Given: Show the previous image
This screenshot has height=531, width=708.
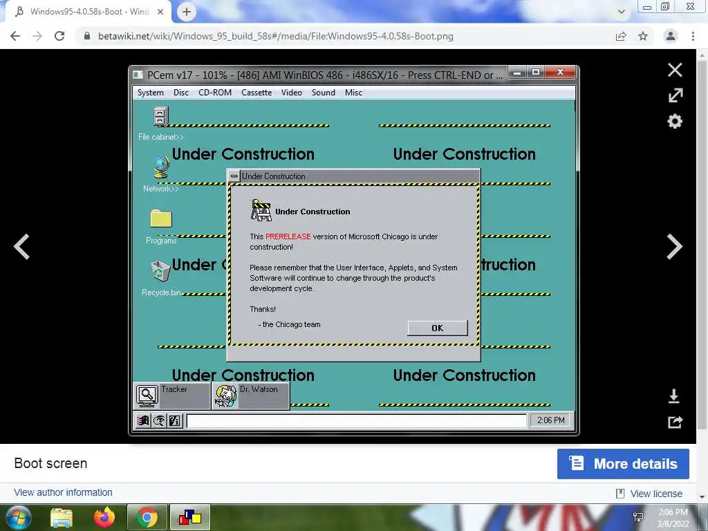Looking at the screenshot, I should (21, 247).
